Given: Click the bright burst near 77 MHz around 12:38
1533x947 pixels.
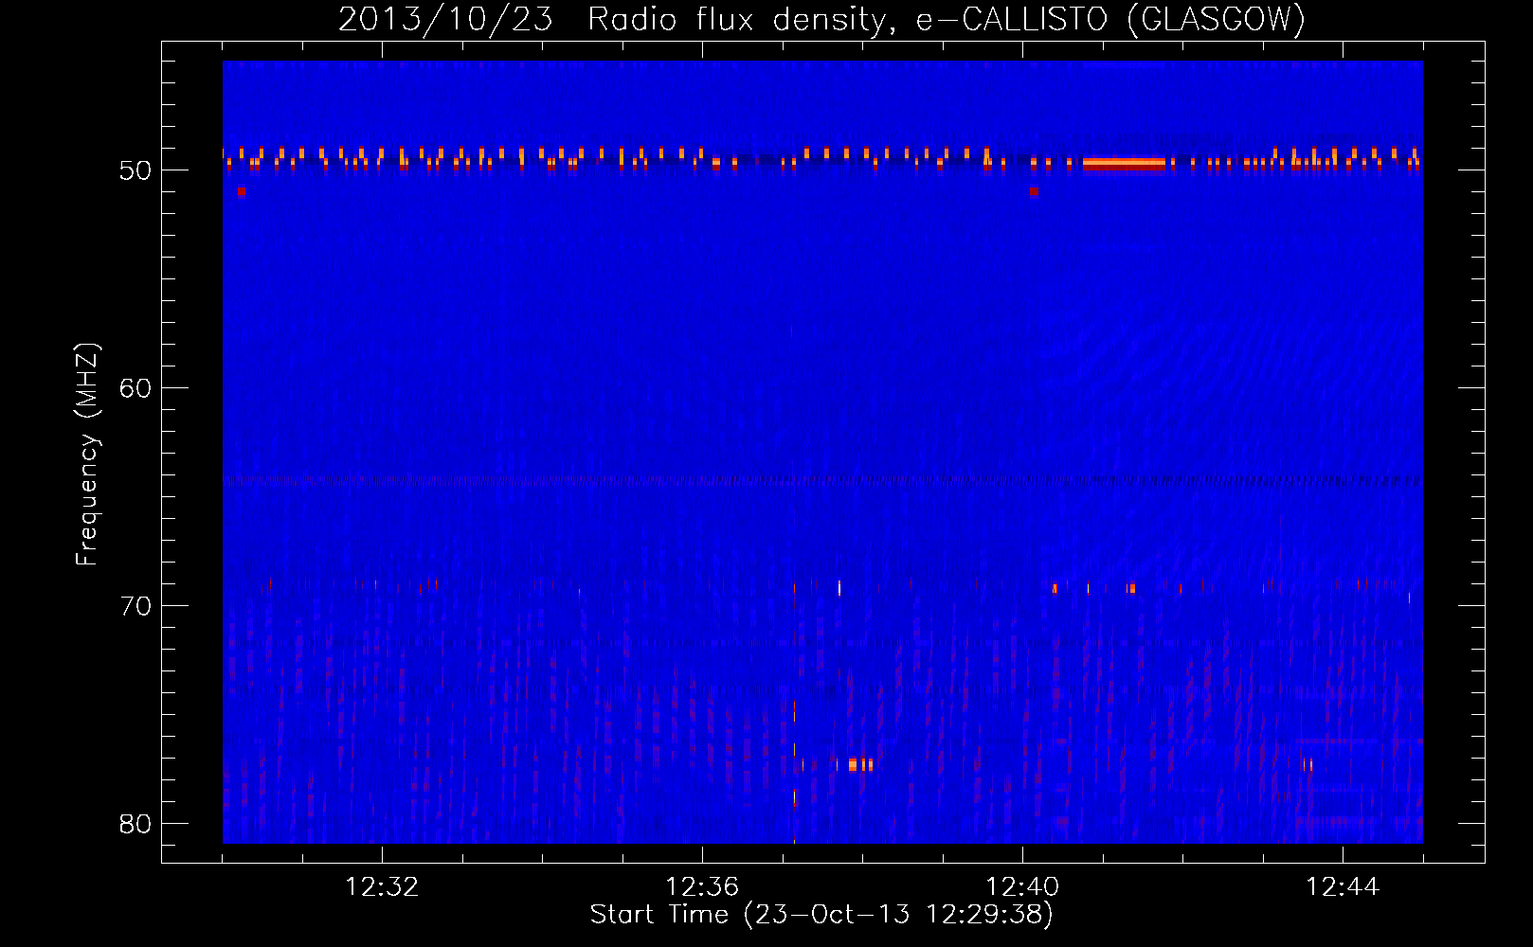Looking at the screenshot, I should pos(860,764).
